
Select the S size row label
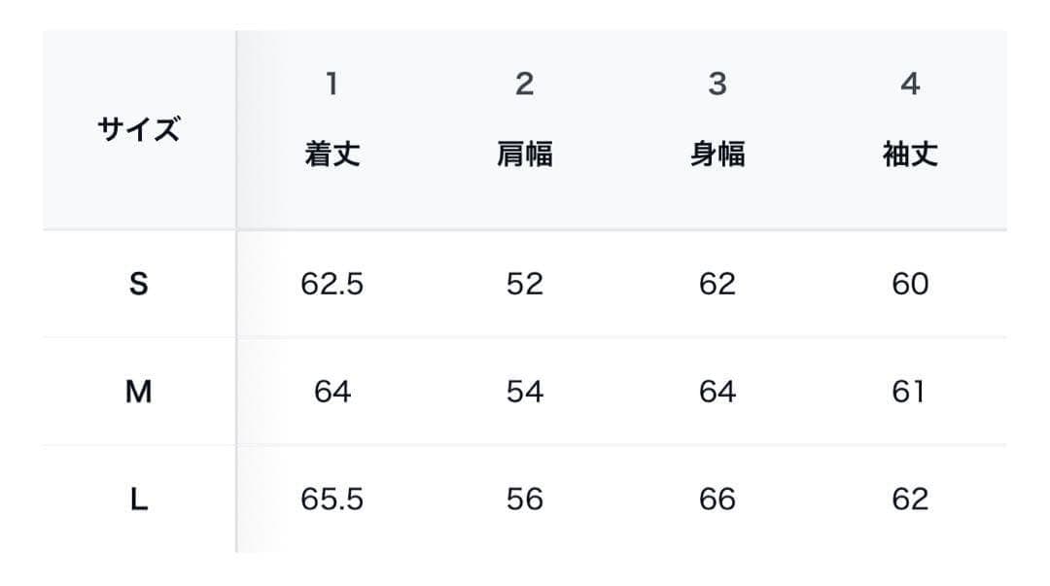139,284
